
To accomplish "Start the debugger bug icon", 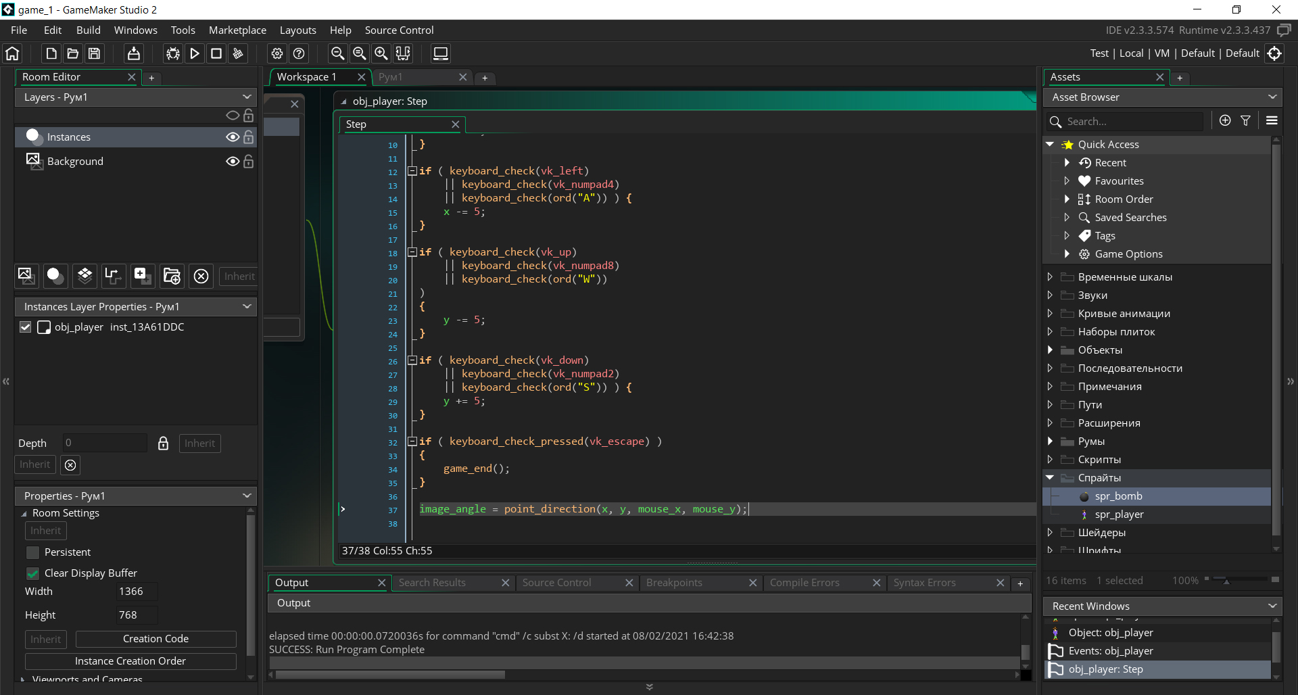I will pyautogui.click(x=173, y=53).
